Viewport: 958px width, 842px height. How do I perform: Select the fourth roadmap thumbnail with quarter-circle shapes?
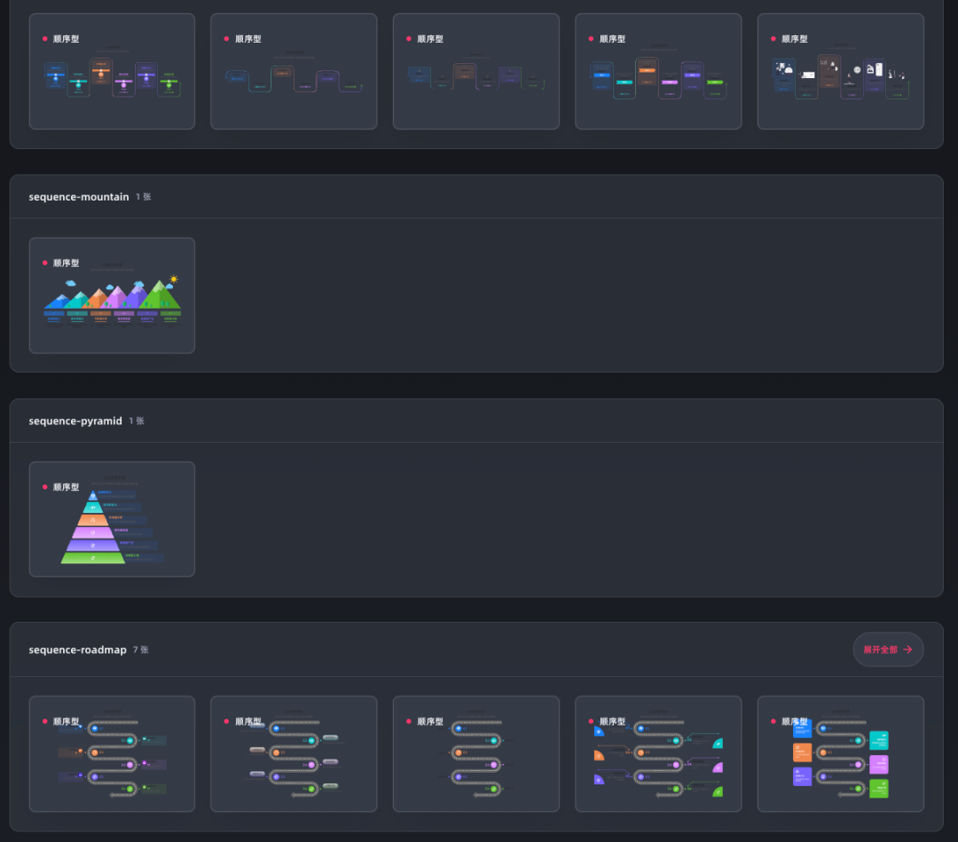point(658,753)
